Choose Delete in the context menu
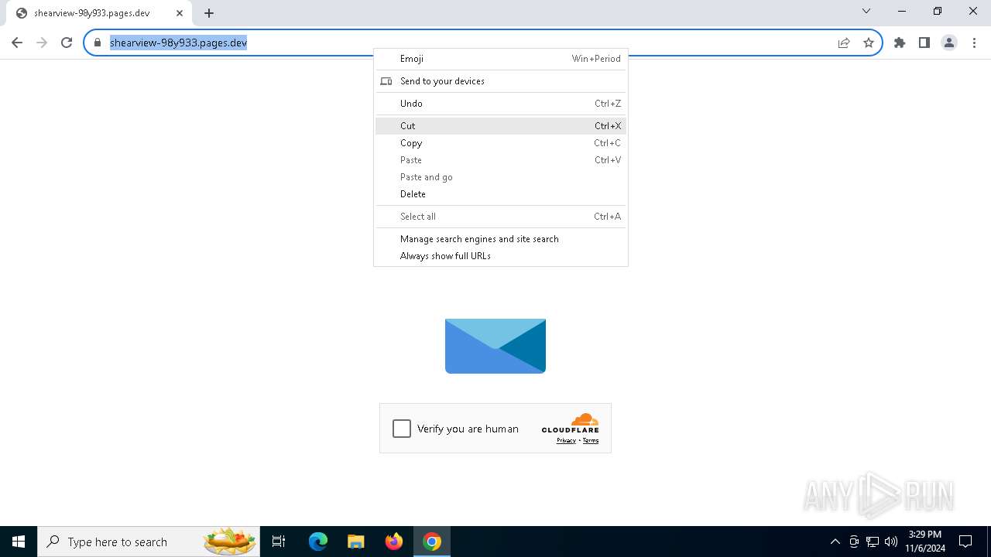Image resolution: width=991 pixels, height=557 pixels. coord(501,194)
